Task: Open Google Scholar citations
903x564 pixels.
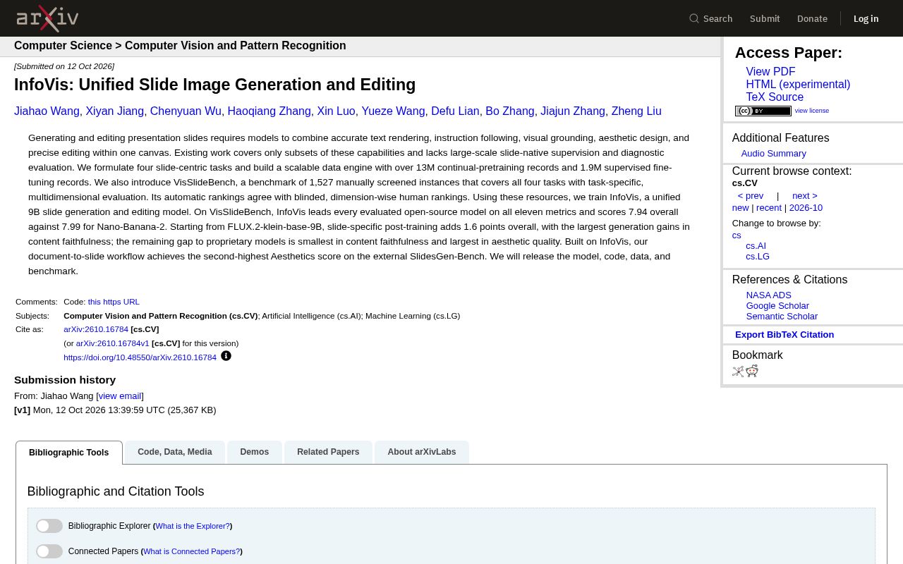Action: coord(777,306)
